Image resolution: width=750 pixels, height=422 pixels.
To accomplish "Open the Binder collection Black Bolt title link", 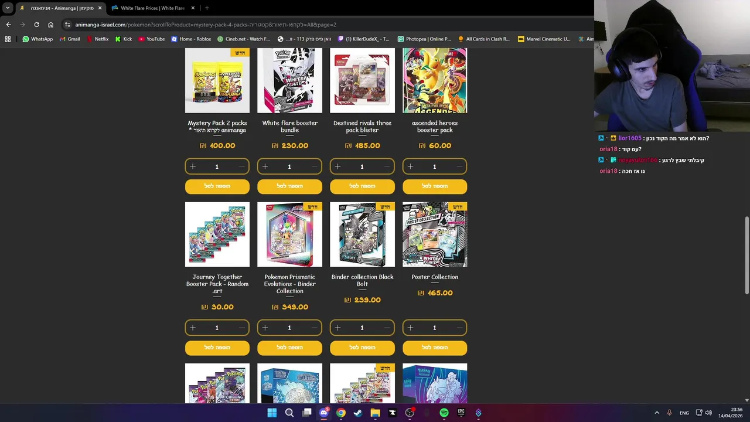I will [362, 280].
